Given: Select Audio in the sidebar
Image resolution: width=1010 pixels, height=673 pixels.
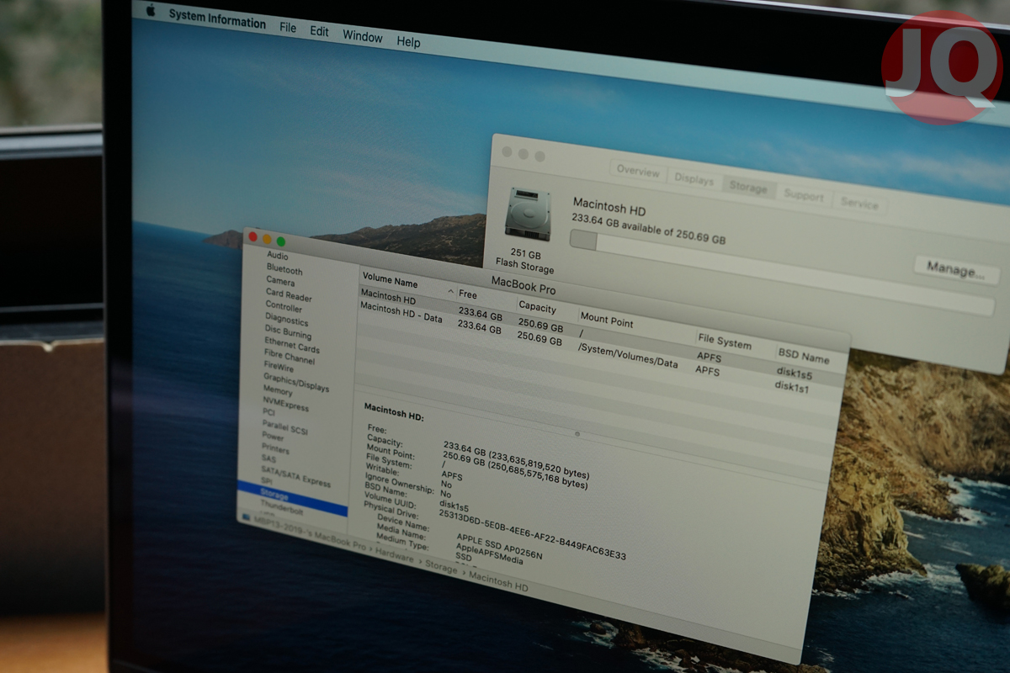Looking at the screenshot, I should 277,256.
